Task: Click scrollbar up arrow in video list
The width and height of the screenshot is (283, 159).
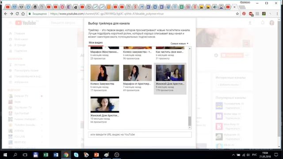Action: [x=190, y=49]
